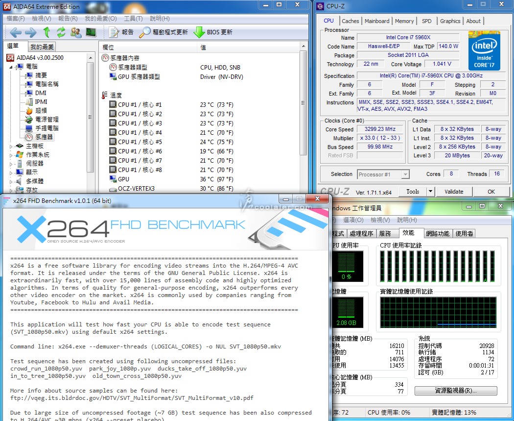The height and width of the screenshot is (421, 514).
Task: Select the 摘要 summary tree icon
Action: point(29,75)
